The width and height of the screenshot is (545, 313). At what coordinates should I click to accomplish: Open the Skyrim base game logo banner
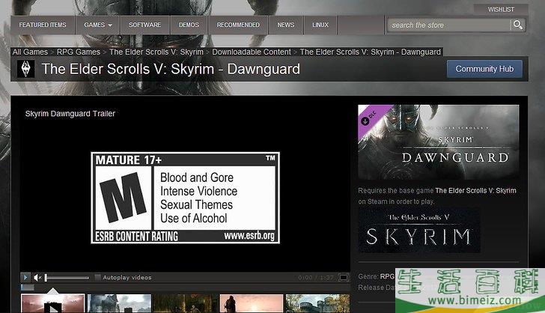coord(419,231)
